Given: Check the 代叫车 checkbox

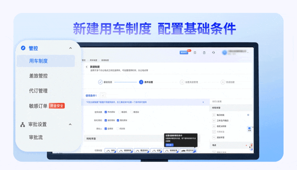Looking at the screenshot, I should (x=117, y=129).
